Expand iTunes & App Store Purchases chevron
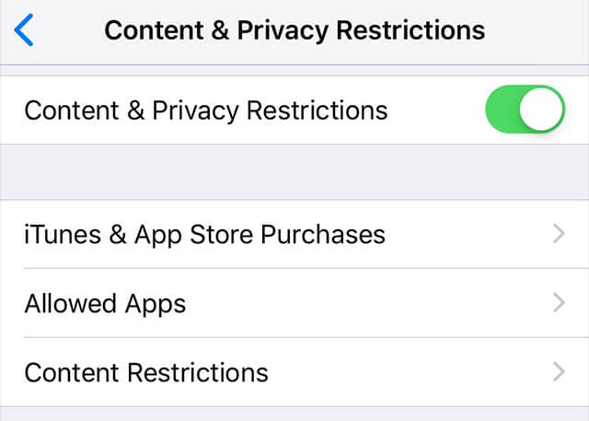This screenshot has height=421, width=589. coord(558,234)
